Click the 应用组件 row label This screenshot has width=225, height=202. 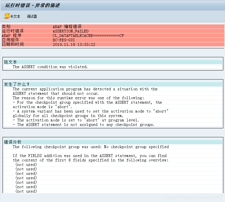(11, 40)
